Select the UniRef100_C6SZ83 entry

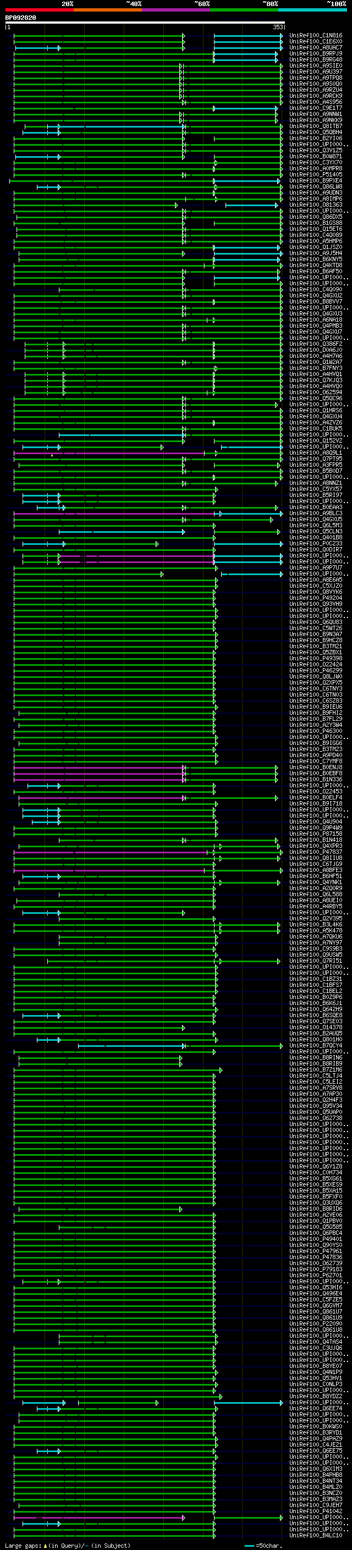[316, 701]
